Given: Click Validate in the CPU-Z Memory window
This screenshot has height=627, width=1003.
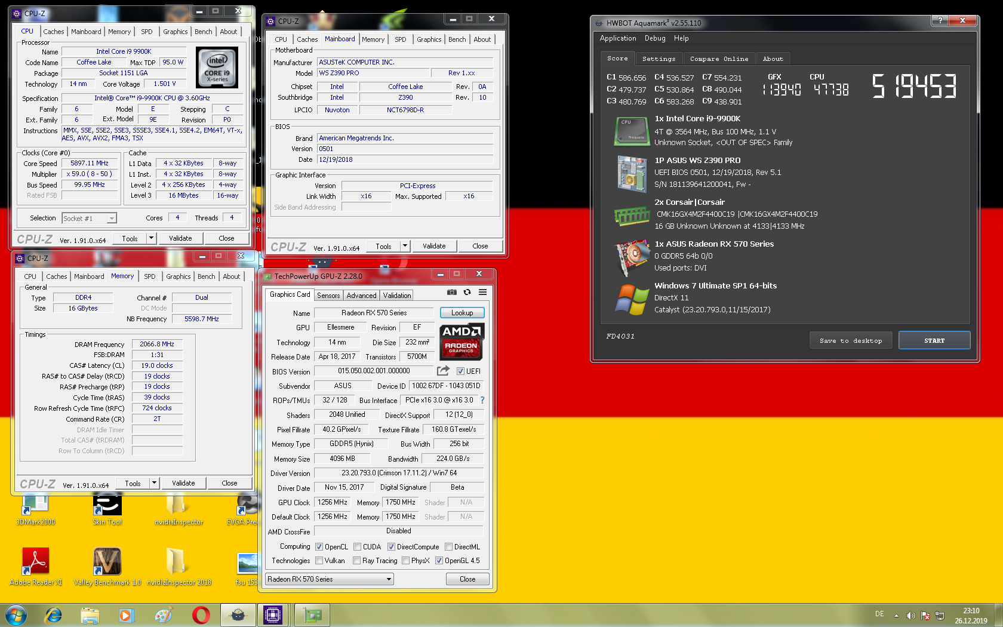Looking at the screenshot, I should tap(183, 483).
